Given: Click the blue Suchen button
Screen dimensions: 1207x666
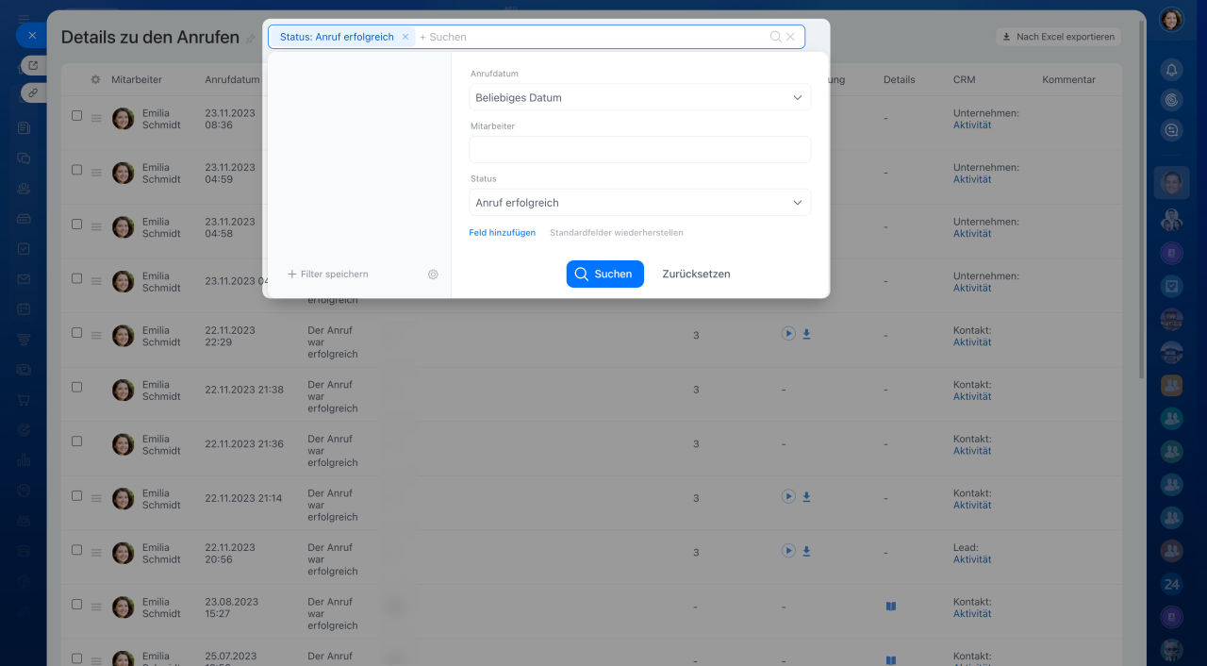Looking at the screenshot, I should 605,274.
